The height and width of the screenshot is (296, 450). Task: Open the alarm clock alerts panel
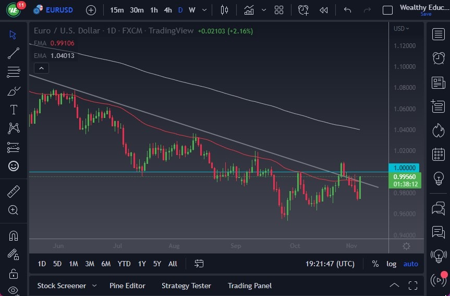pos(439,58)
